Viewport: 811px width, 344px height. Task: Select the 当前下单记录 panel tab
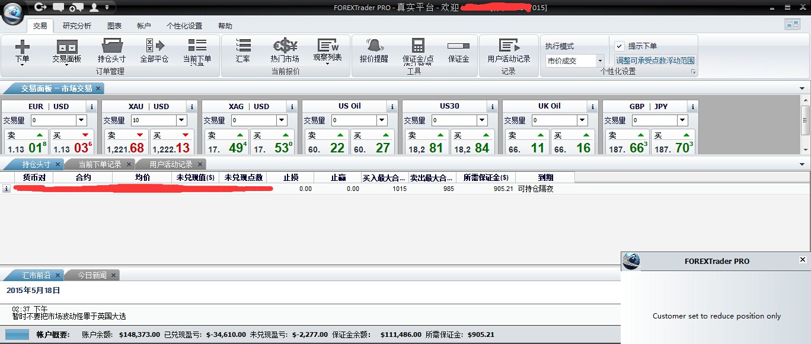[100, 164]
